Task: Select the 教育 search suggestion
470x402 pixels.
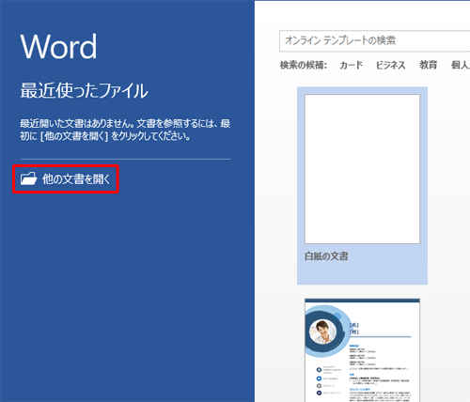Action: pos(428,65)
